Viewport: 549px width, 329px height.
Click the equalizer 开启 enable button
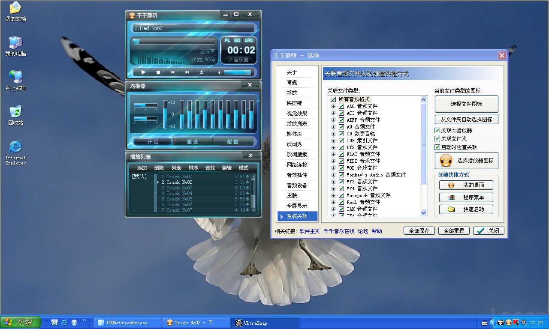point(153,142)
